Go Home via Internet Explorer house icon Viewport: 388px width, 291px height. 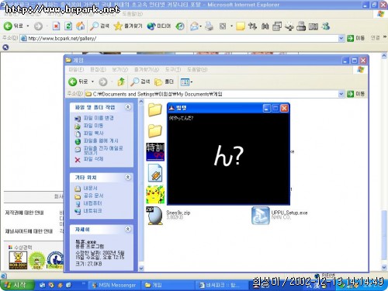coord(81,26)
